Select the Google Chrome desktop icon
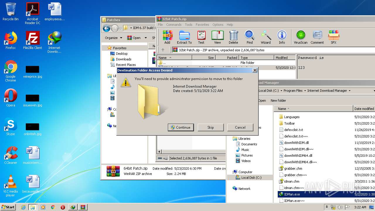Screen dimensions: 375x211 (x=11, y=71)
